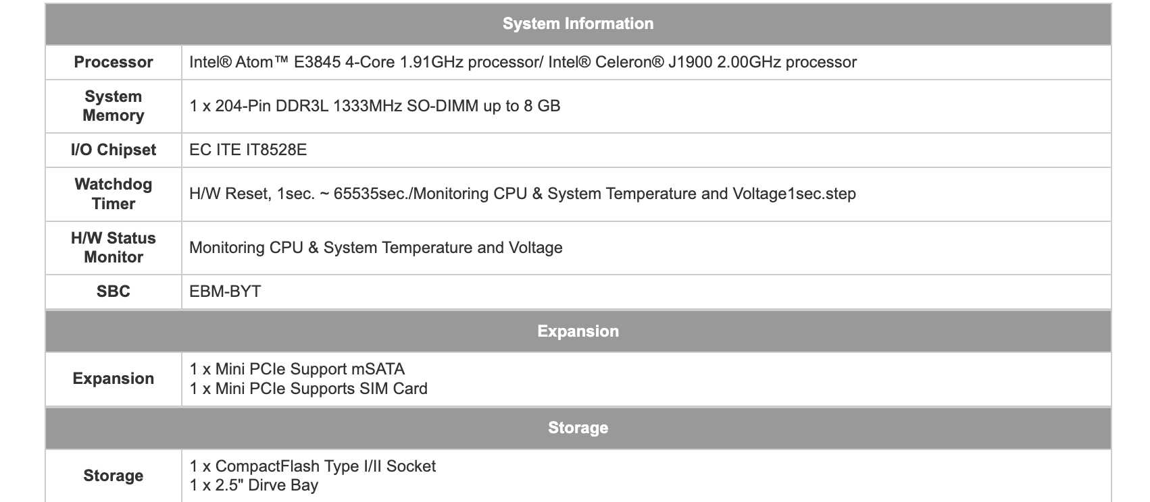Click the 2.5" Dirve Bay line
This screenshot has width=1150, height=502.
point(254,485)
